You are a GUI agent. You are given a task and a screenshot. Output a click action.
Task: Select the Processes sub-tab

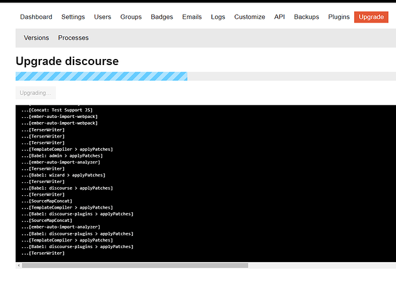click(73, 38)
